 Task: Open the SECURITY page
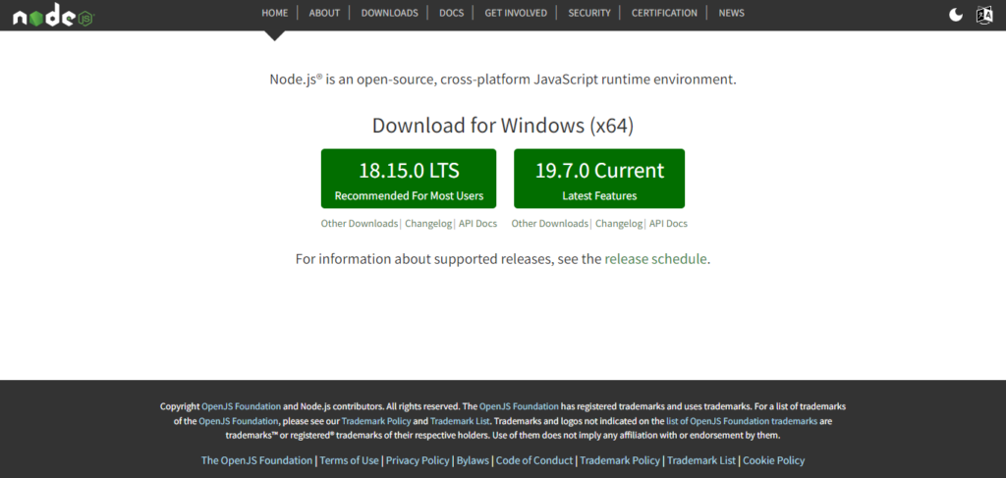pos(589,13)
